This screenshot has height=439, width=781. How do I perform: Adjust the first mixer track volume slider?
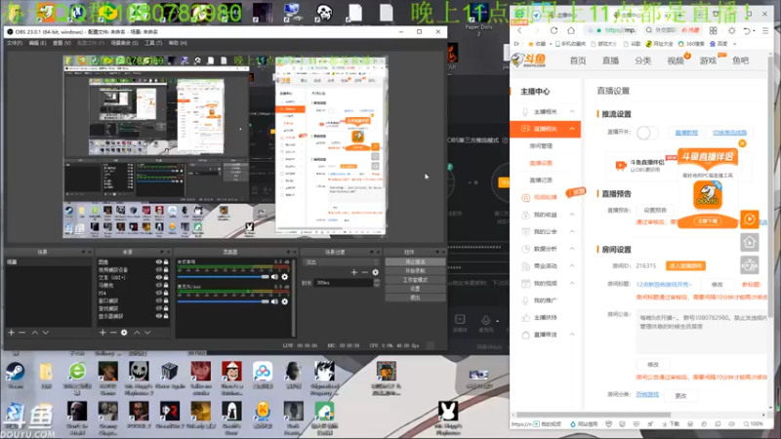(x=224, y=277)
